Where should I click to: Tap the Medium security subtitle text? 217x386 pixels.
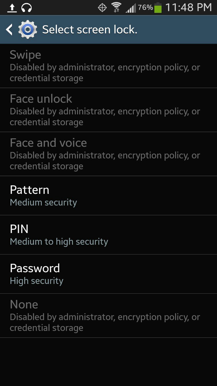click(x=43, y=202)
